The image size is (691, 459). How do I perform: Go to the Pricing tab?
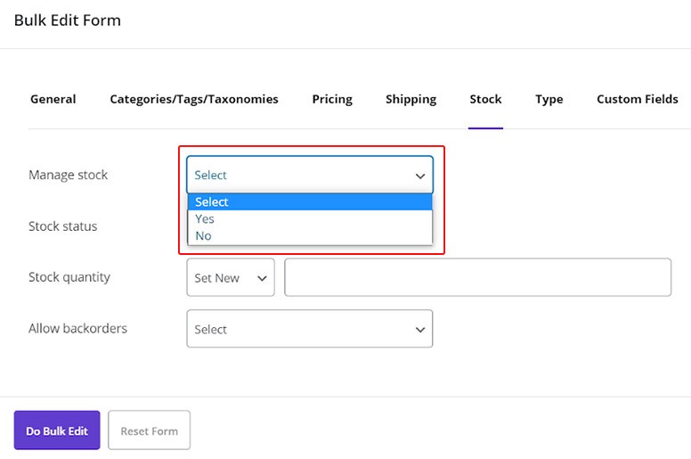tap(332, 99)
